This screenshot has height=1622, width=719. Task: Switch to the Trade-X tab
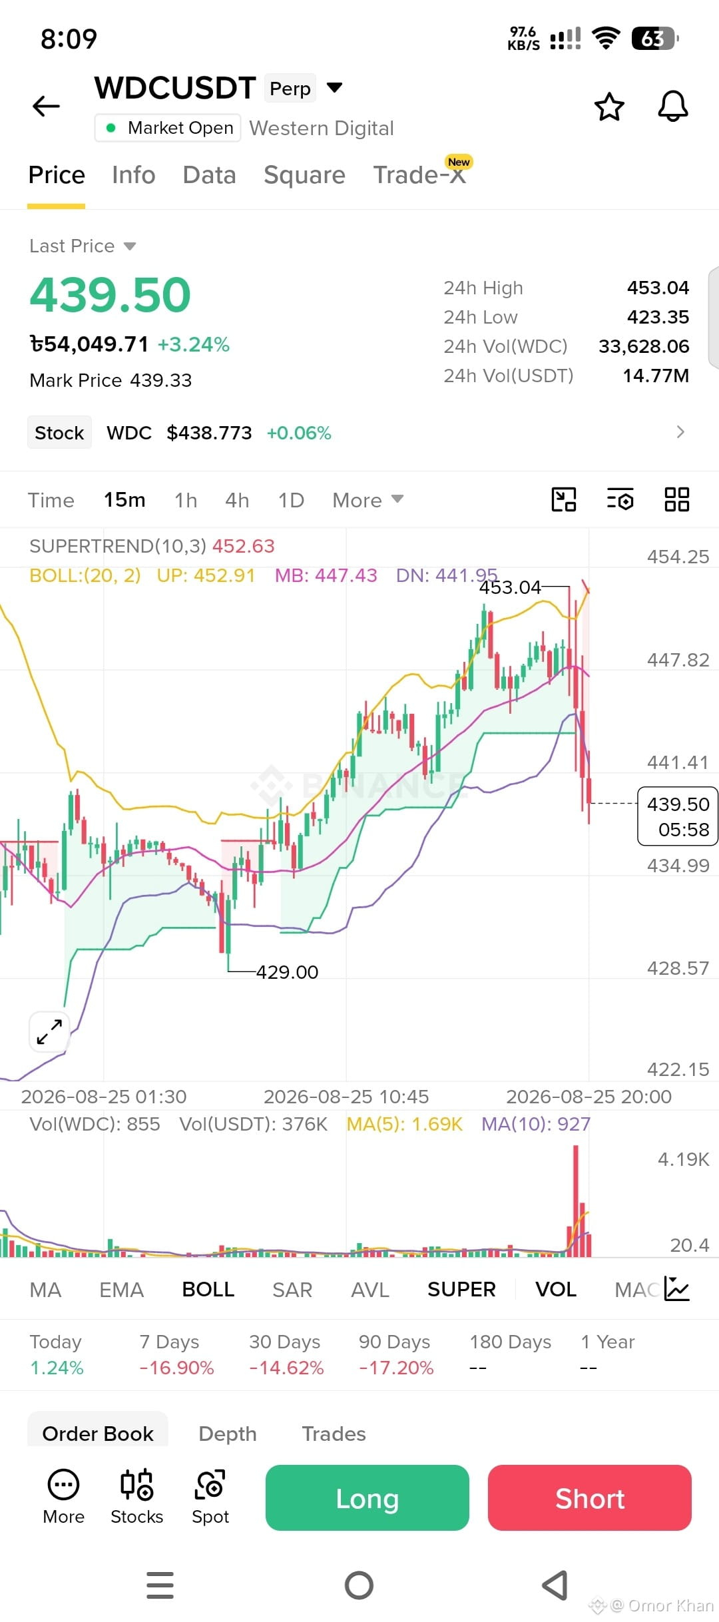[x=419, y=175]
